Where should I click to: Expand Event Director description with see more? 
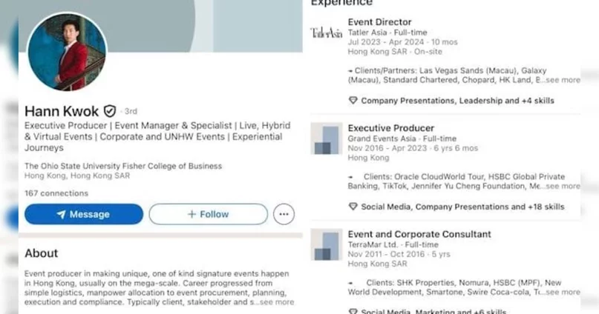pyautogui.click(x=563, y=80)
